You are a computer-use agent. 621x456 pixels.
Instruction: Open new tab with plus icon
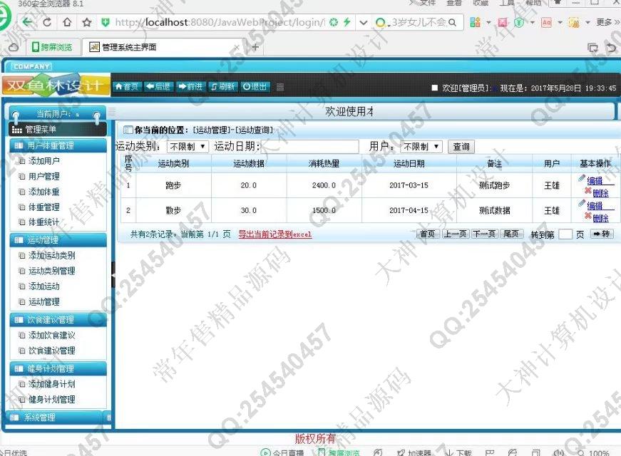pos(255,48)
